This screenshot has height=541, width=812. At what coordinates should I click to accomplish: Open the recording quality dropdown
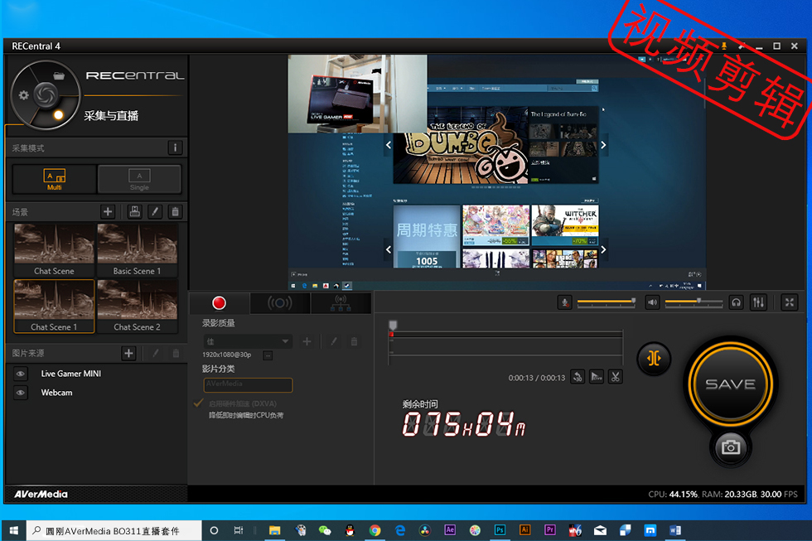coord(248,341)
